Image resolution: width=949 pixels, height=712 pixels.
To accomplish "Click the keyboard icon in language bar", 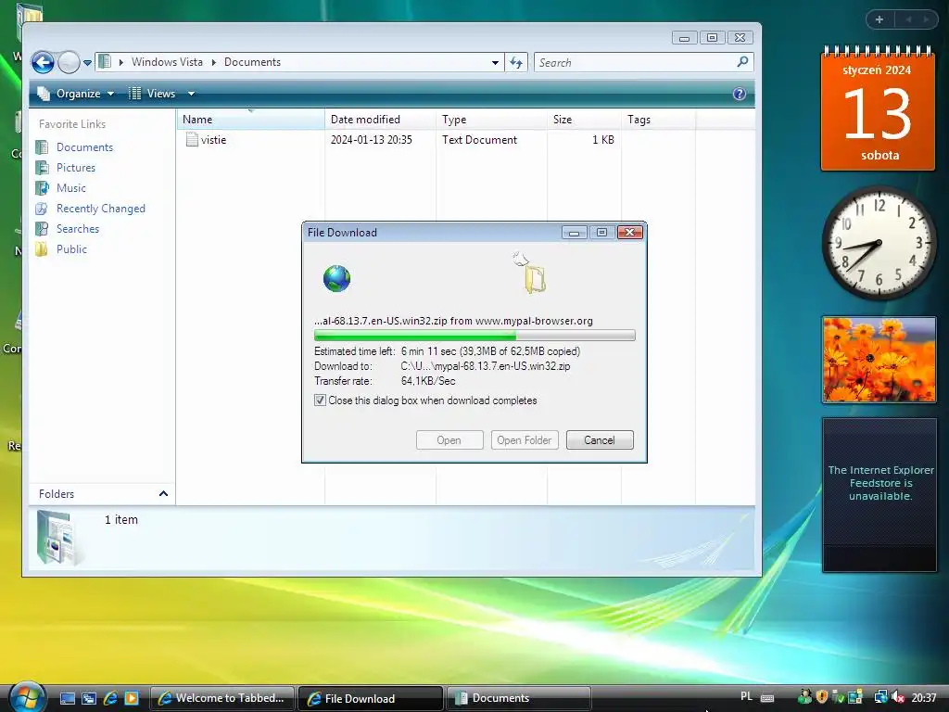I will click(766, 697).
